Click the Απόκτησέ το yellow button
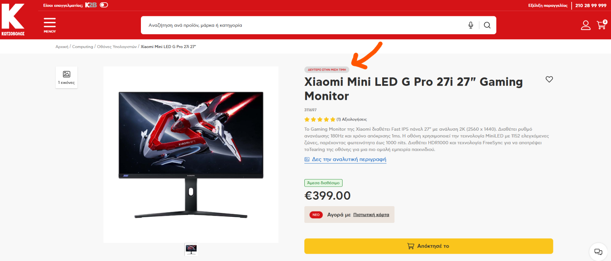Viewport: 611px width, 261px height. point(428,246)
